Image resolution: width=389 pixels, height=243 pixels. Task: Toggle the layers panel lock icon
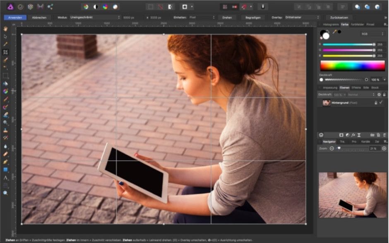click(384, 95)
